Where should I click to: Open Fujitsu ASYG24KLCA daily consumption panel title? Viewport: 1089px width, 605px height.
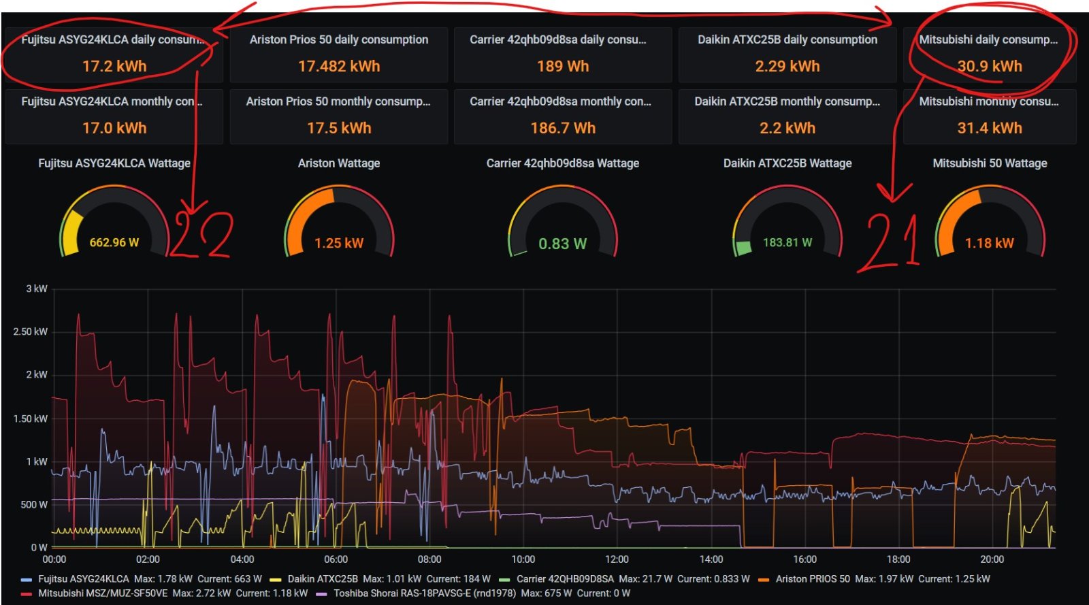click(x=113, y=39)
